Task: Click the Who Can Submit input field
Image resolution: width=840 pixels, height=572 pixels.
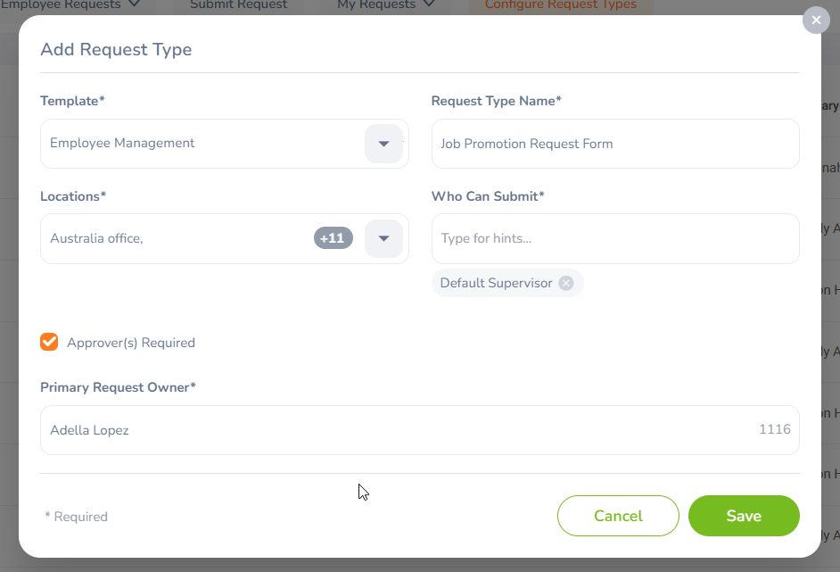Action: [x=615, y=238]
